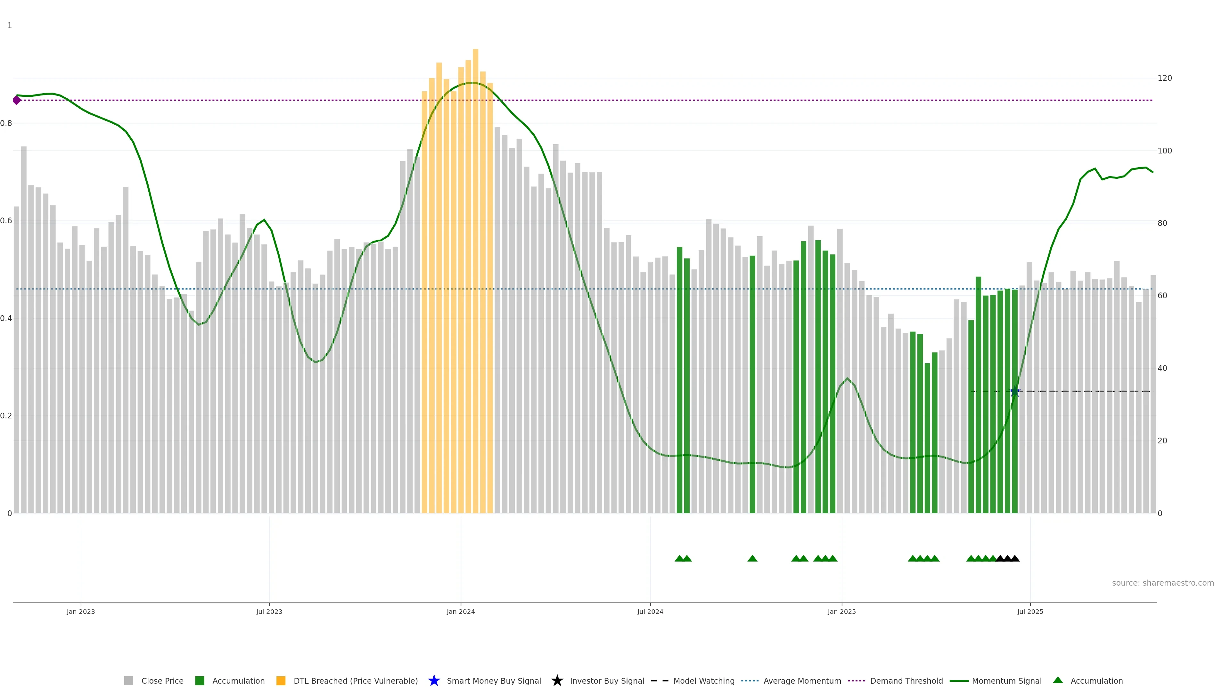Click the Jan 2024 x-axis label
Screen dimensions: 1230x692
[x=460, y=611]
